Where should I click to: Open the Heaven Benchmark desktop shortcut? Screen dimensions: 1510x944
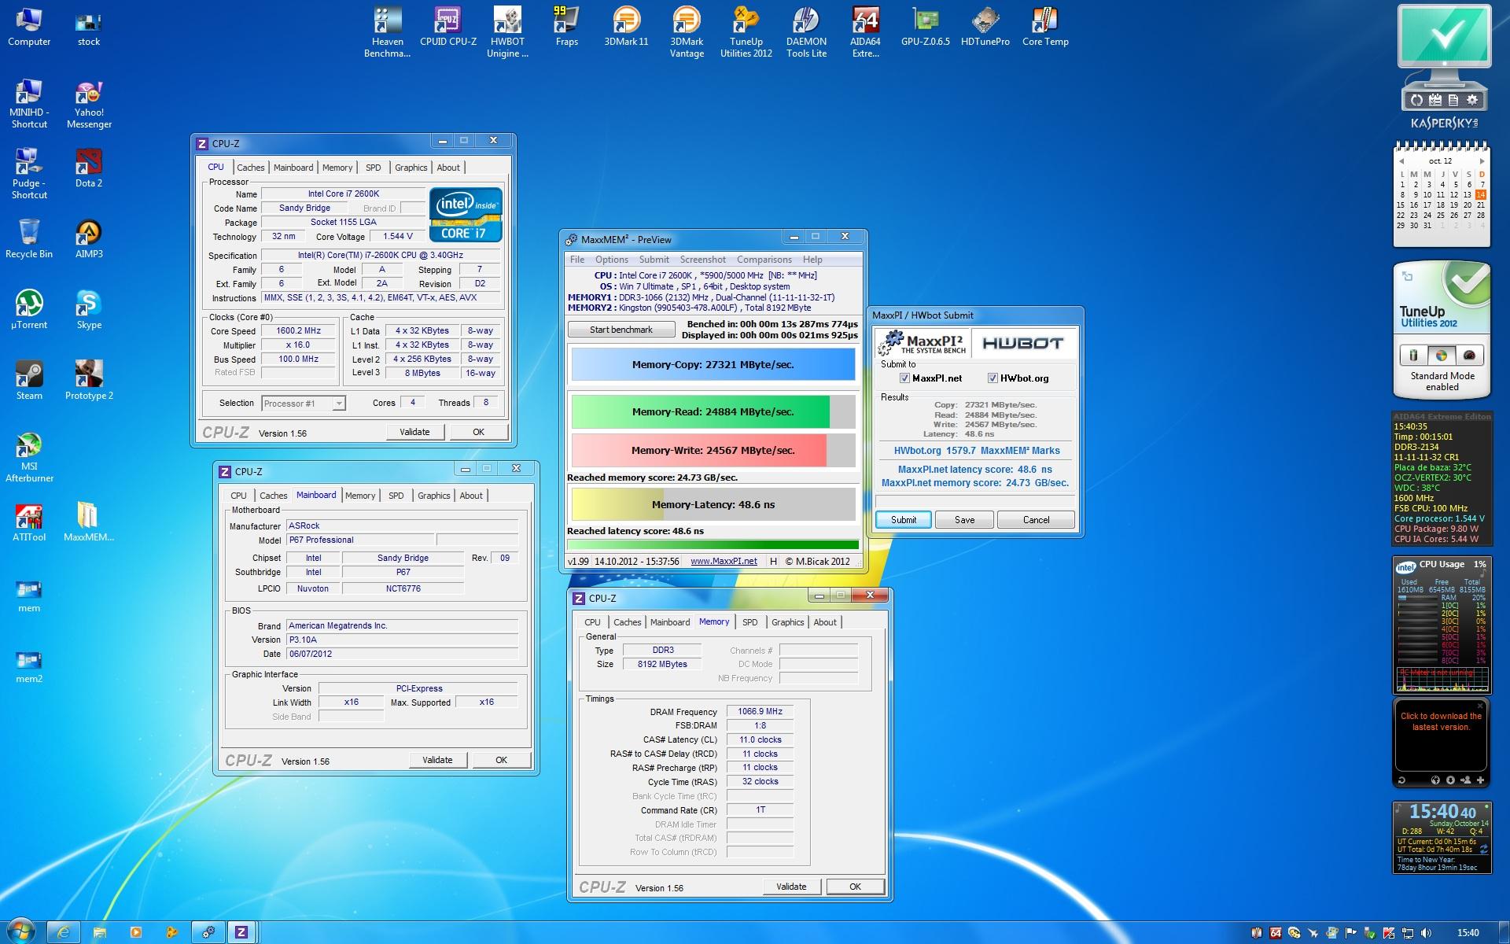point(387,31)
